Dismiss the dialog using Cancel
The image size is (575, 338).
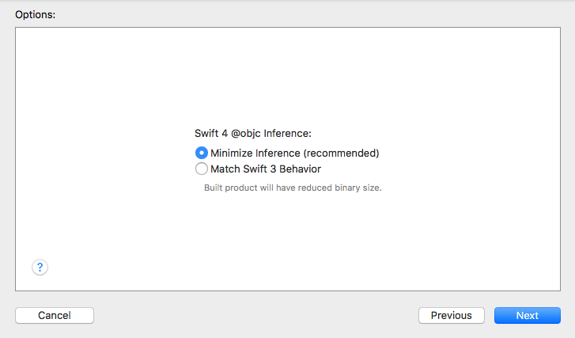coord(55,315)
